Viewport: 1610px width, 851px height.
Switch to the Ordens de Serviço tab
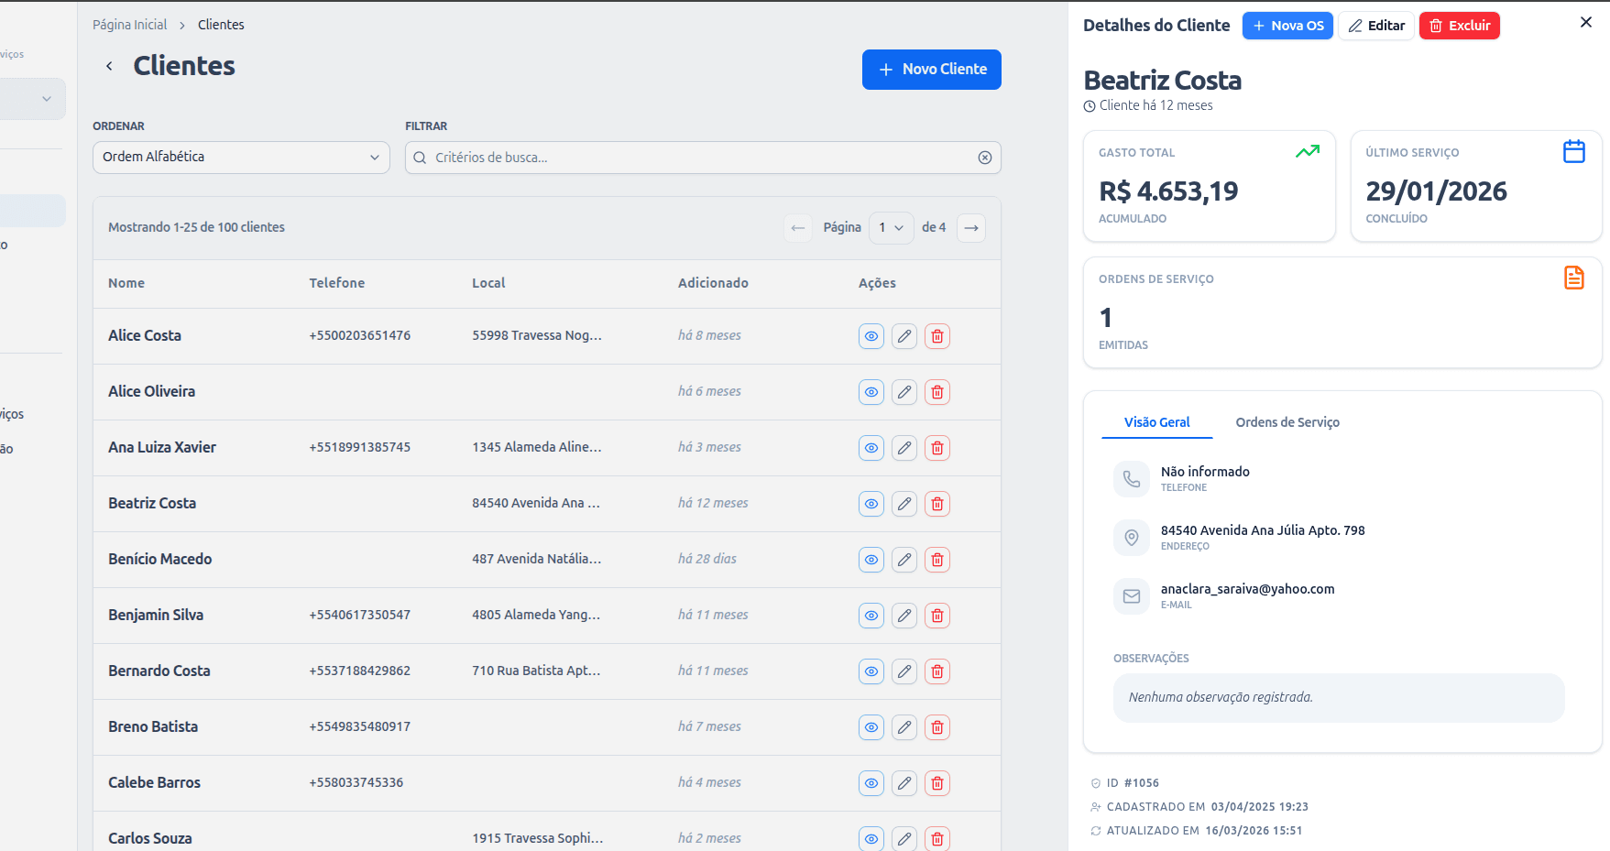click(1287, 422)
